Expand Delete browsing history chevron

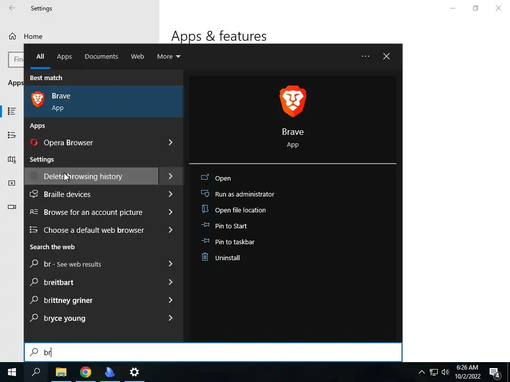click(170, 176)
